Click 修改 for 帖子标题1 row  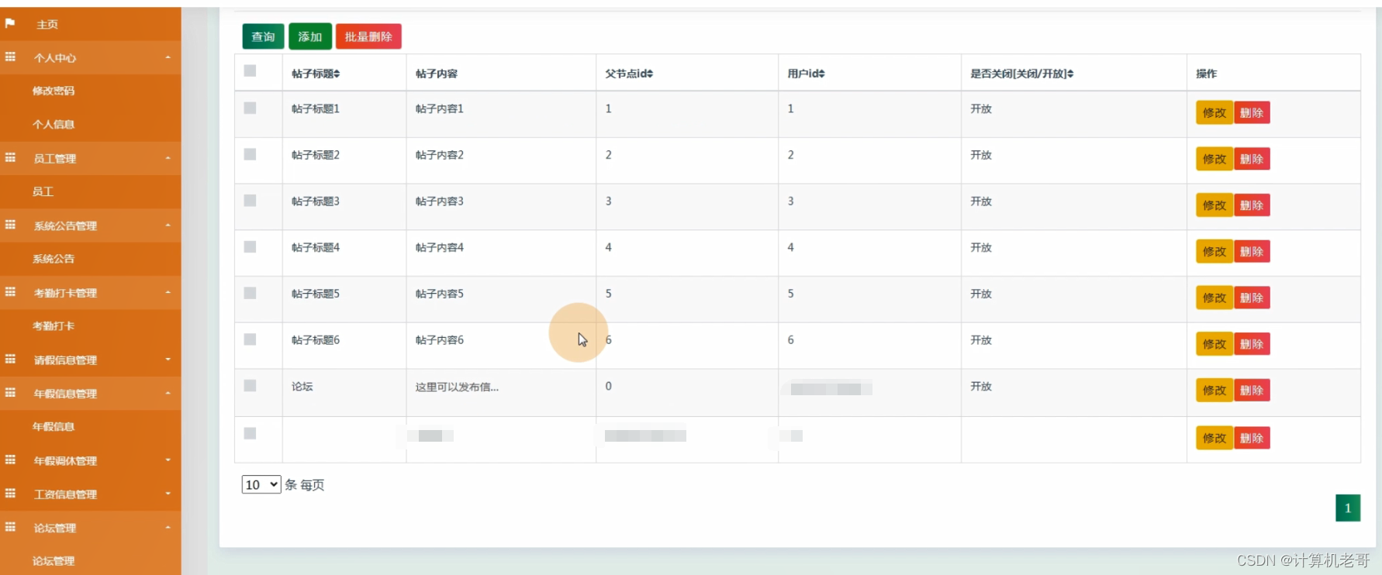pos(1214,113)
